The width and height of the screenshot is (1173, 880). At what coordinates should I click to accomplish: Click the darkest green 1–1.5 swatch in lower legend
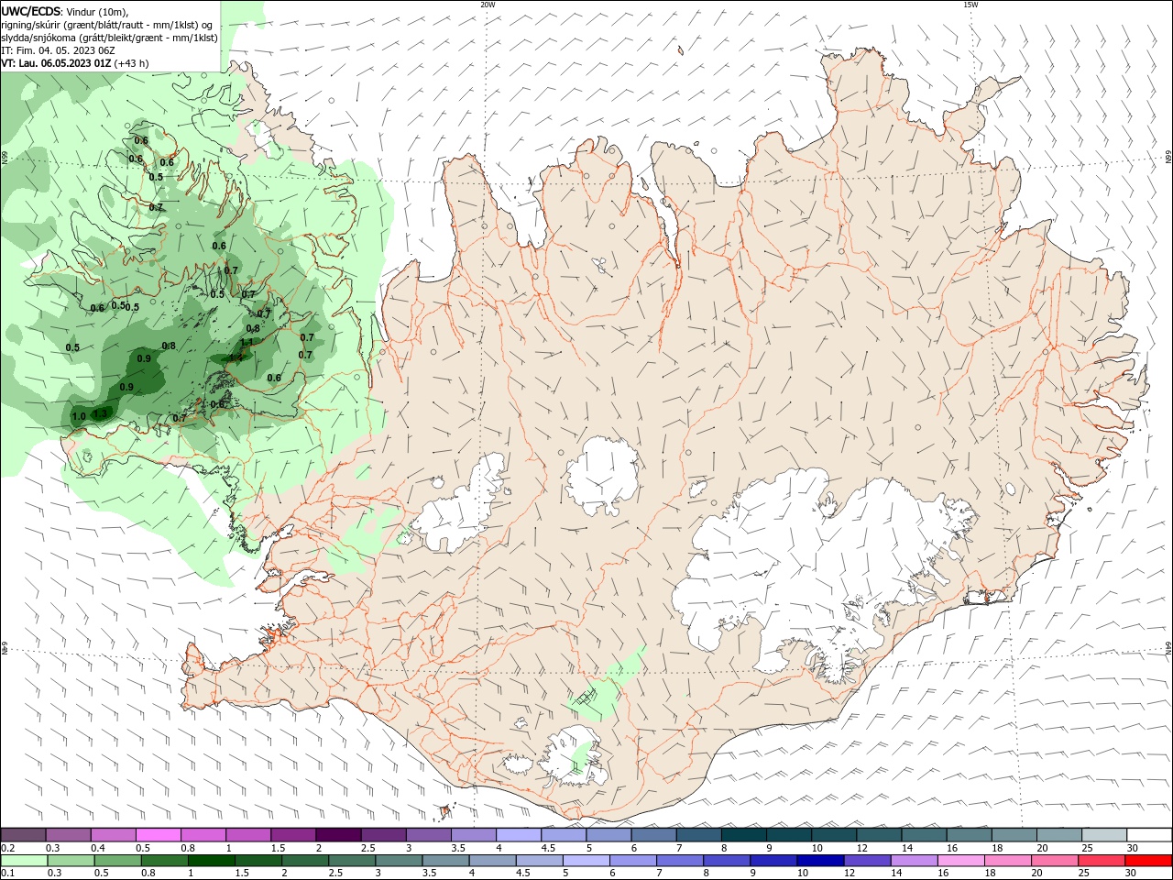[x=210, y=861]
